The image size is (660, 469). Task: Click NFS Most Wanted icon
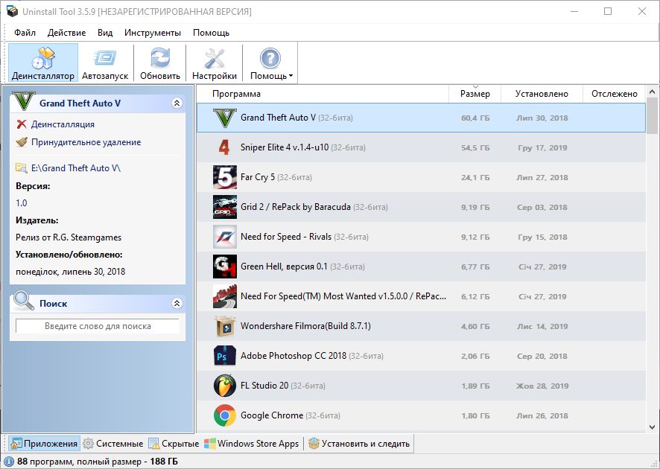click(225, 296)
